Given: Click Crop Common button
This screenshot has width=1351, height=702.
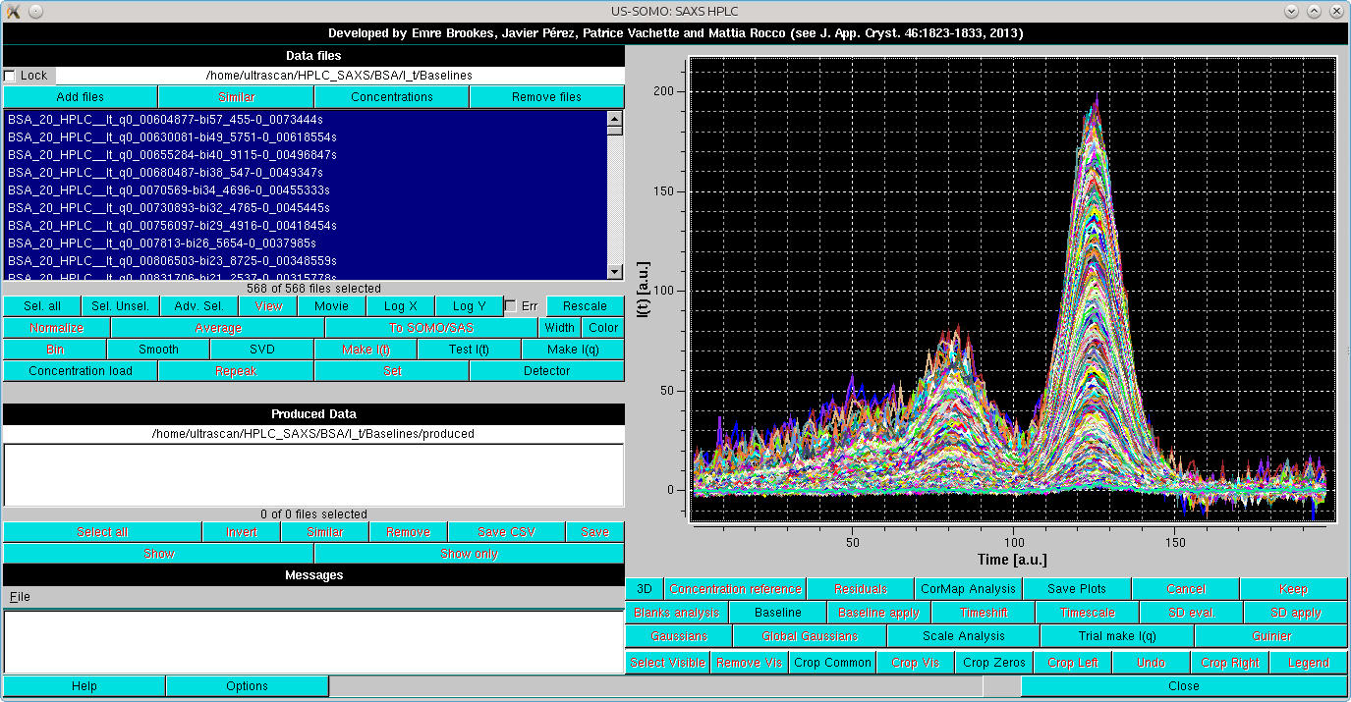Looking at the screenshot, I should (x=833, y=663).
